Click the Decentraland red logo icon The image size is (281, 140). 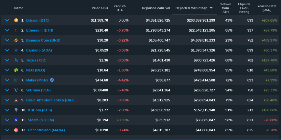pyautogui.click(x=16, y=130)
